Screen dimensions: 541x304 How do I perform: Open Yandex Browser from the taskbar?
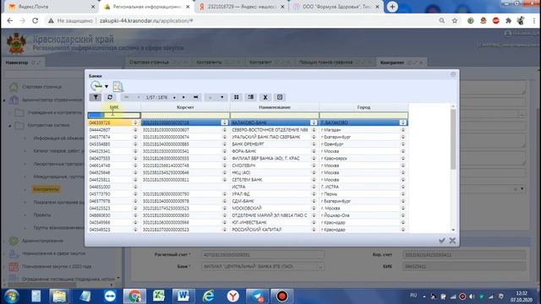pyautogui.click(x=233, y=296)
